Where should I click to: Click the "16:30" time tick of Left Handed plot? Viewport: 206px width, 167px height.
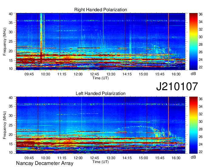176,158
